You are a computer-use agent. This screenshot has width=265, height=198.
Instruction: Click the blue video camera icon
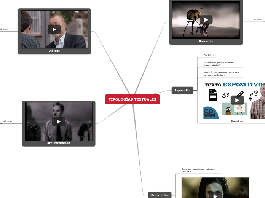pyautogui.click(x=210, y=113)
